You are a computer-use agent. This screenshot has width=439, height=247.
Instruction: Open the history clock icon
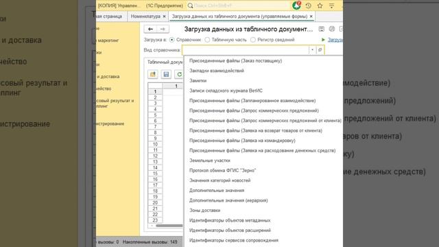click(308, 5)
